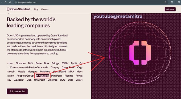This screenshot has width=181, height=99.
Task: Select the Mastercard partner name
Action: coord(59,72)
